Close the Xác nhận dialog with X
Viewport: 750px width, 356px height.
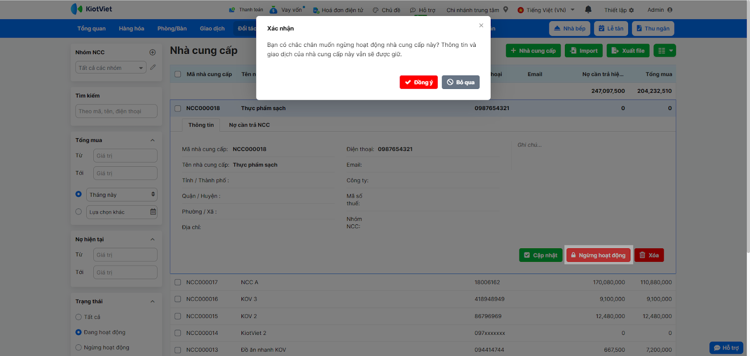tap(481, 26)
